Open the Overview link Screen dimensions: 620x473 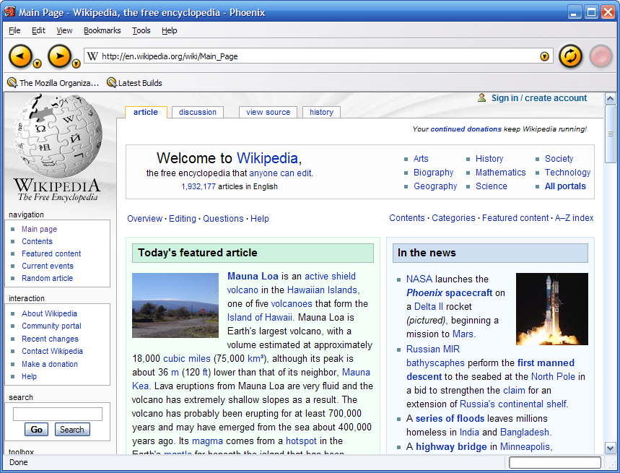click(x=145, y=219)
